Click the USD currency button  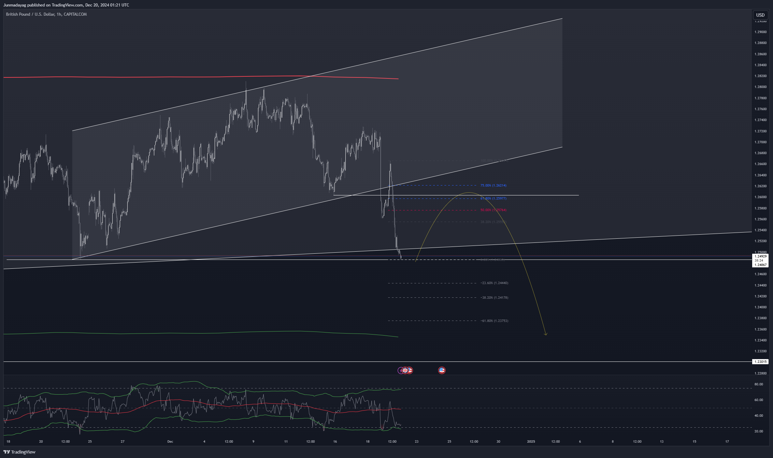[760, 15]
